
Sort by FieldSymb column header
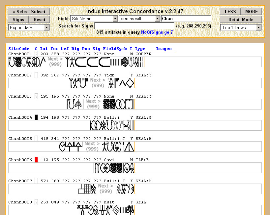coord(115,49)
